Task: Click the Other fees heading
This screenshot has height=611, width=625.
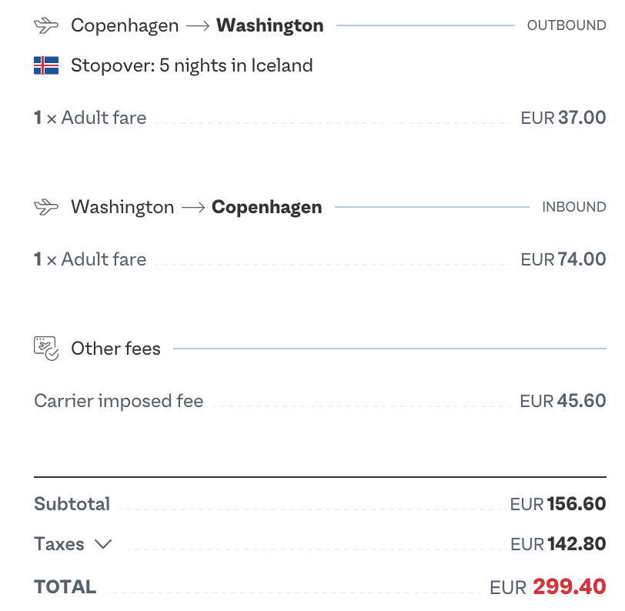Action: pyautogui.click(x=115, y=349)
